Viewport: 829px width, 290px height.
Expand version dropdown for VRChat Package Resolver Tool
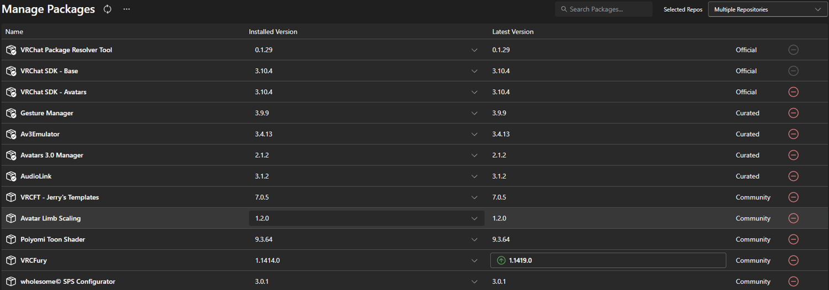474,50
